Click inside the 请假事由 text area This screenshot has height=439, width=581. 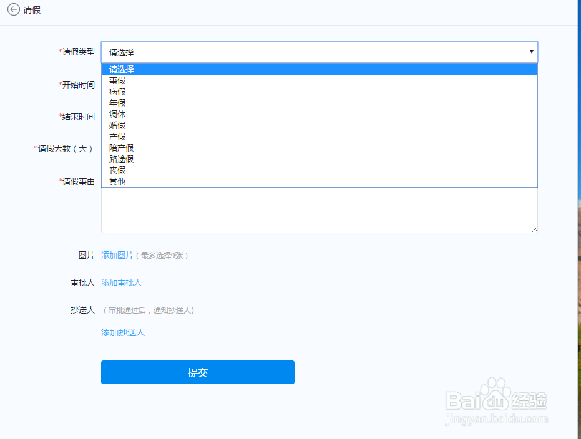pos(320,210)
